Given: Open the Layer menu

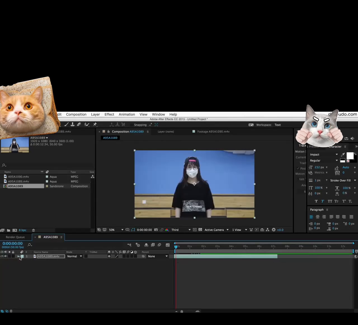Looking at the screenshot, I should tap(95, 114).
